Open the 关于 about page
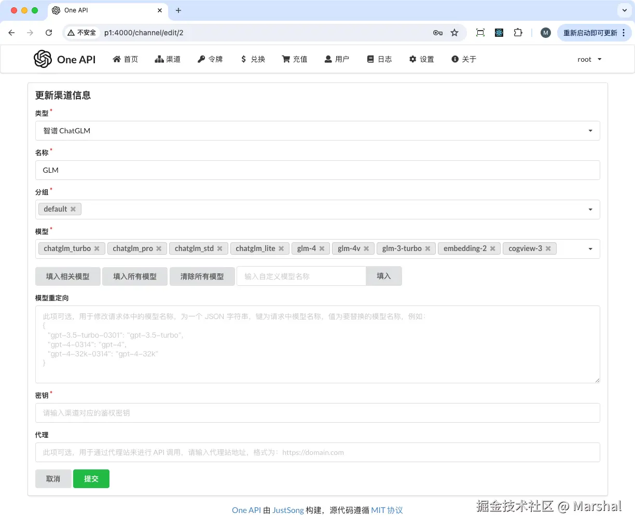Viewport: 635px width, 527px height. [x=464, y=59]
